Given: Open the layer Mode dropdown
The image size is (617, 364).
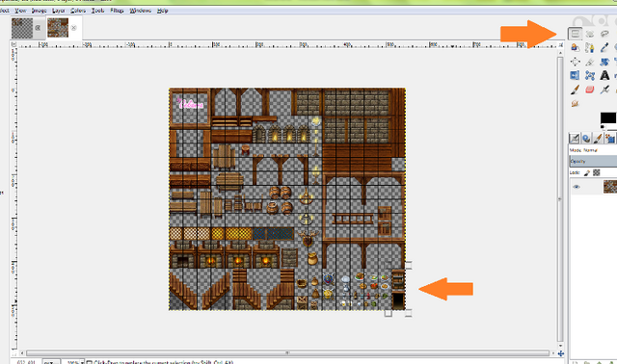Looking at the screenshot, I should point(593,150).
